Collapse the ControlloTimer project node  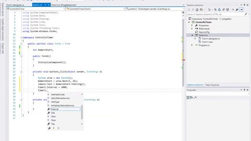189,22
